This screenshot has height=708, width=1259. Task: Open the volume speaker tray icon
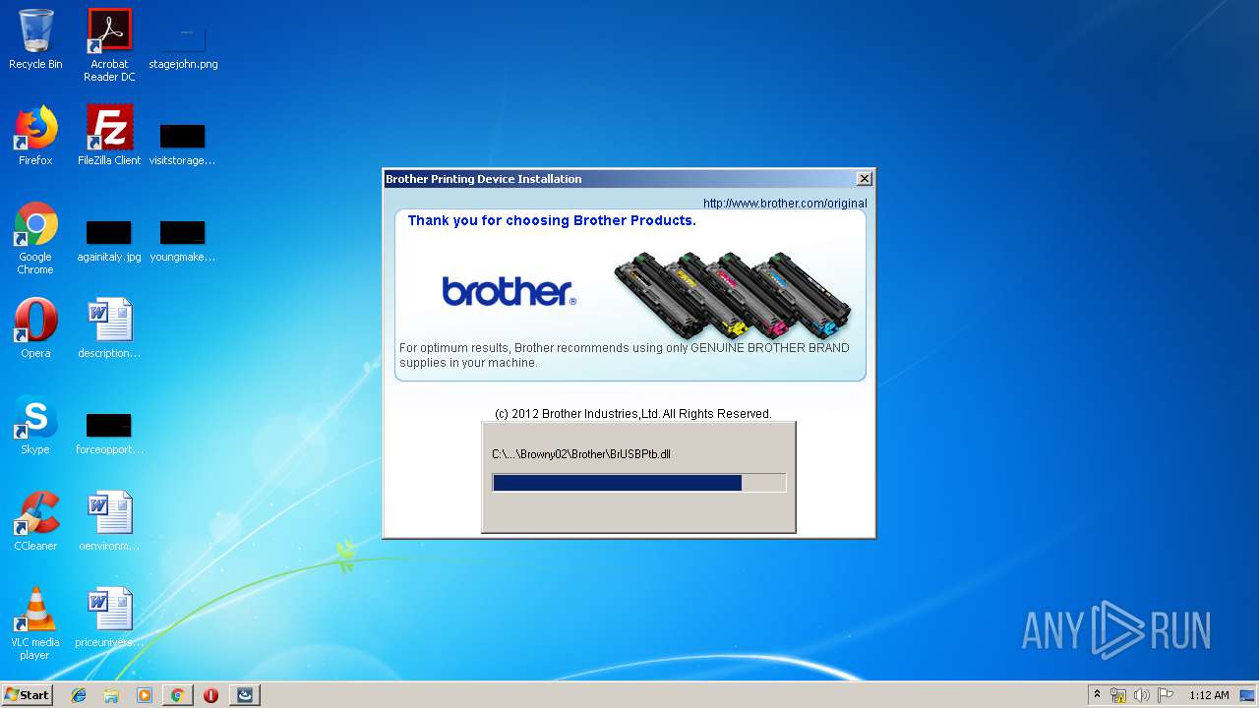point(1142,695)
